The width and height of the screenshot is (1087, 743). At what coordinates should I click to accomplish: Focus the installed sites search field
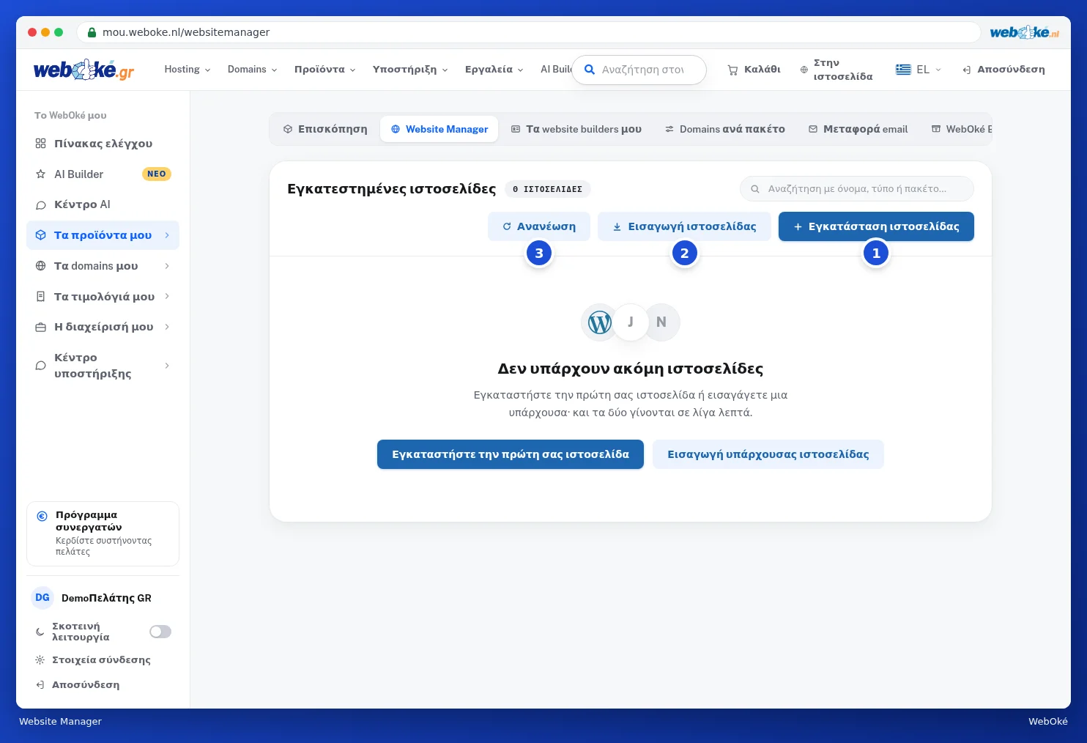(857, 189)
